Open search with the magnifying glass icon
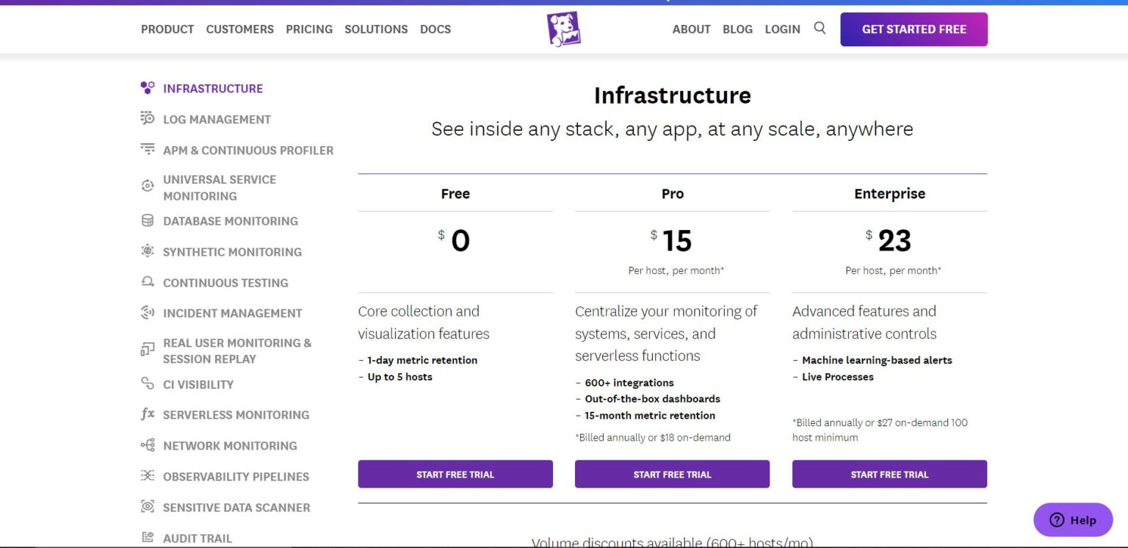Image resolution: width=1128 pixels, height=548 pixels. [820, 28]
